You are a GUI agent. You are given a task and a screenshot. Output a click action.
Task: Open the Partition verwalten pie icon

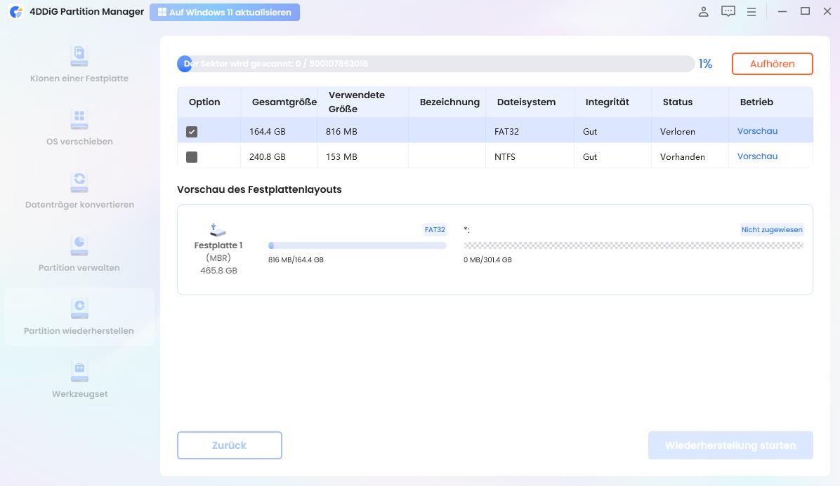pyautogui.click(x=79, y=245)
